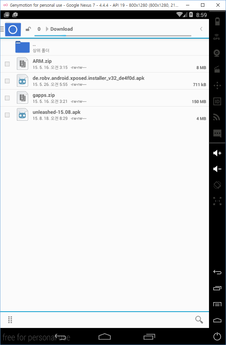Open ARM.zip file name
This screenshot has width=226, height=345.
(x=42, y=61)
